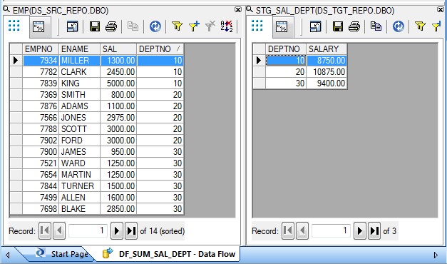
Task: Open DF_SUM_SAL_DEPT - Data Flow tab
Action: [x=169, y=254]
